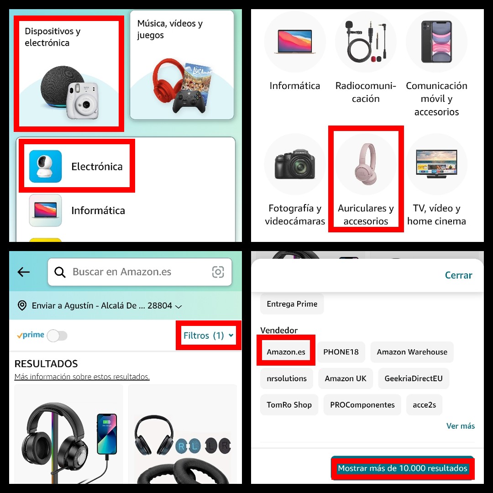Expand the delivery address chevron
This screenshot has width=493, height=493.
pos(178,306)
